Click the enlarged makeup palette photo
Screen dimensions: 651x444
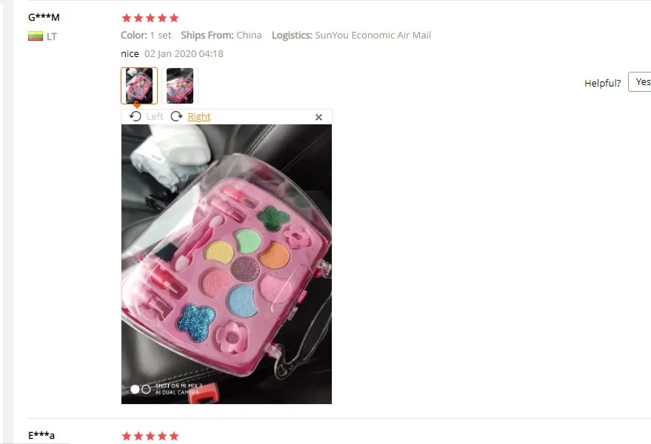pos(227,264)
